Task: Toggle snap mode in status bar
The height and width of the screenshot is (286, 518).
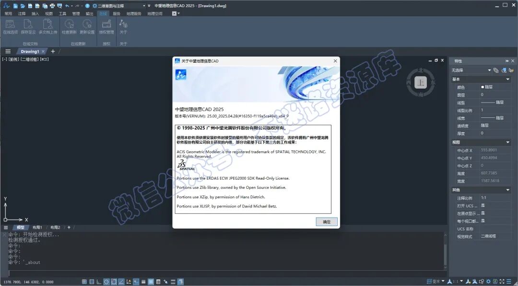Action: (x=84, y=282)
